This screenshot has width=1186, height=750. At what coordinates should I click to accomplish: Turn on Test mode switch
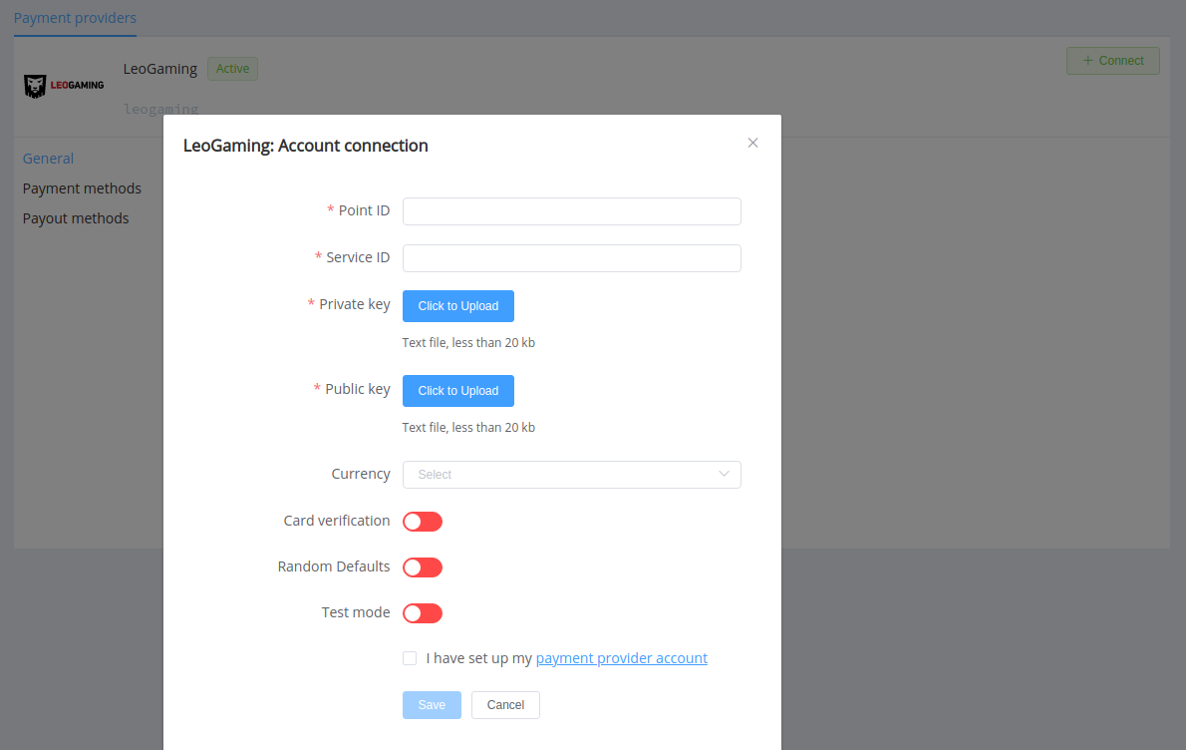click(422, 613)
